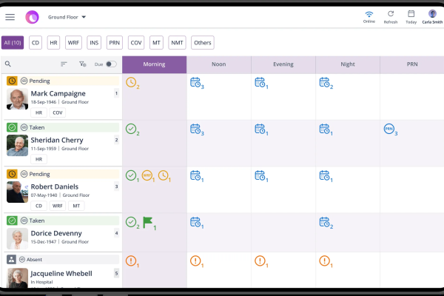
Task: Select the All (10) filter tab
Action: (13, 43)
